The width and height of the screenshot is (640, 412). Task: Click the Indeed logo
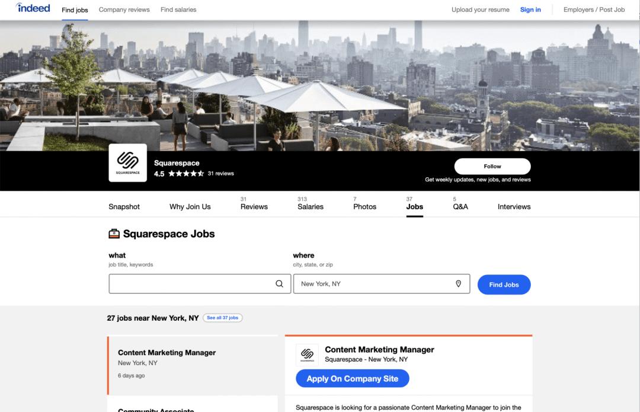click(33, 9)
